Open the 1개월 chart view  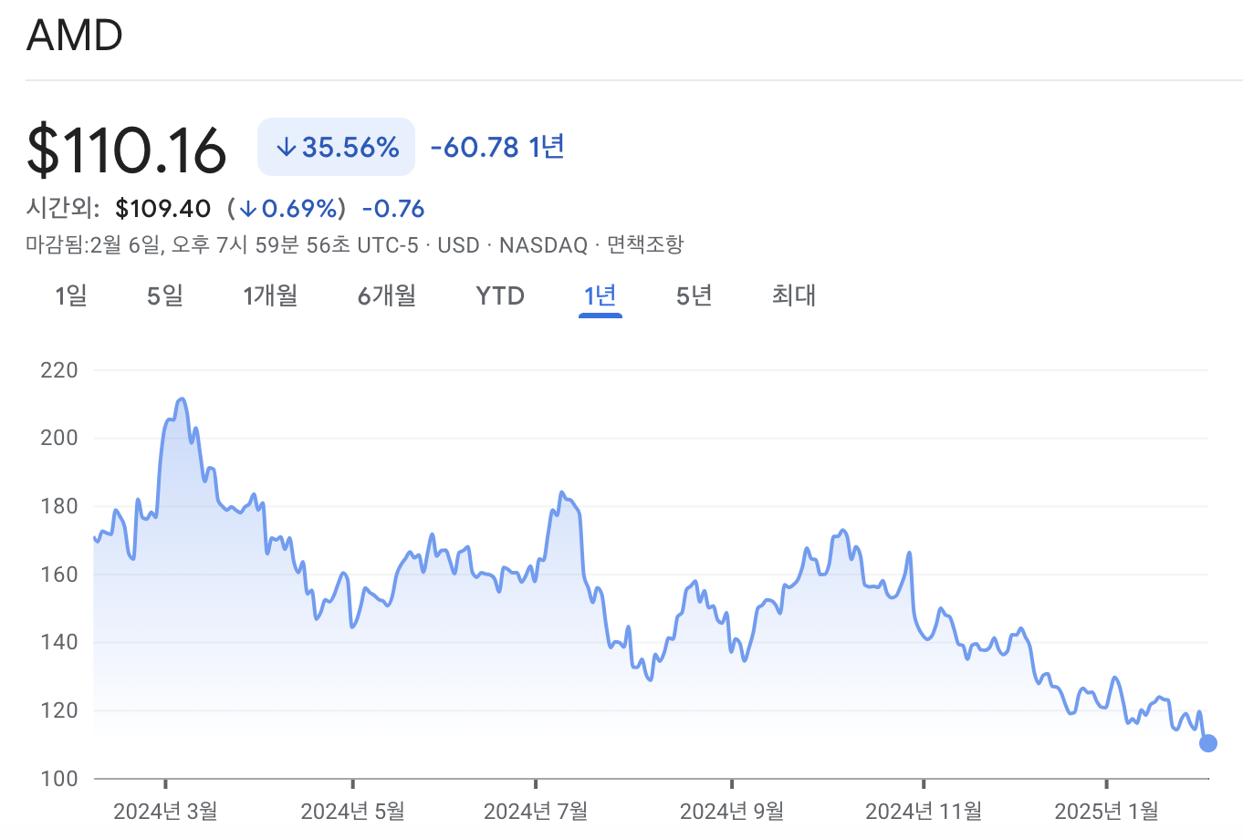pos(270,295)
